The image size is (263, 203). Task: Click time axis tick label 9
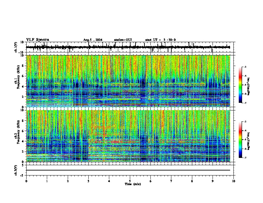click(213, 181)
